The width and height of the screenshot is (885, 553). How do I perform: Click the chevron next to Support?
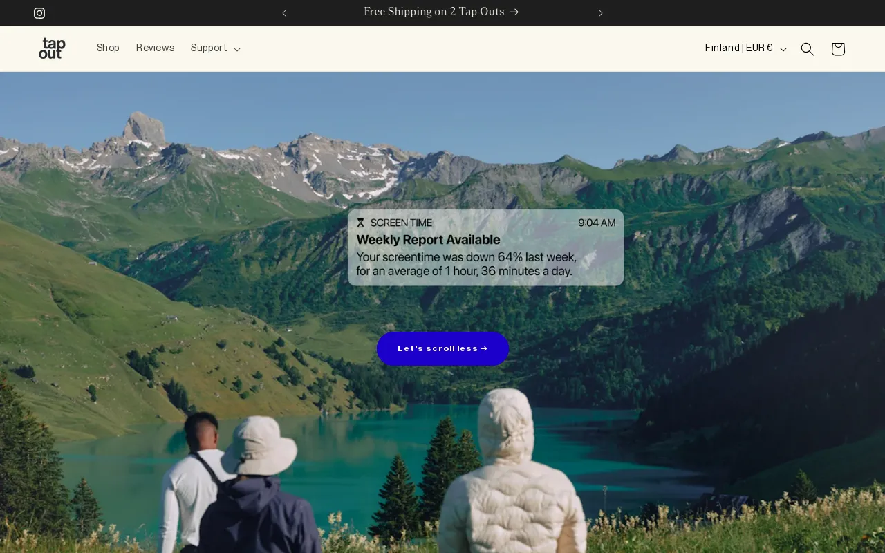point(237,49)
